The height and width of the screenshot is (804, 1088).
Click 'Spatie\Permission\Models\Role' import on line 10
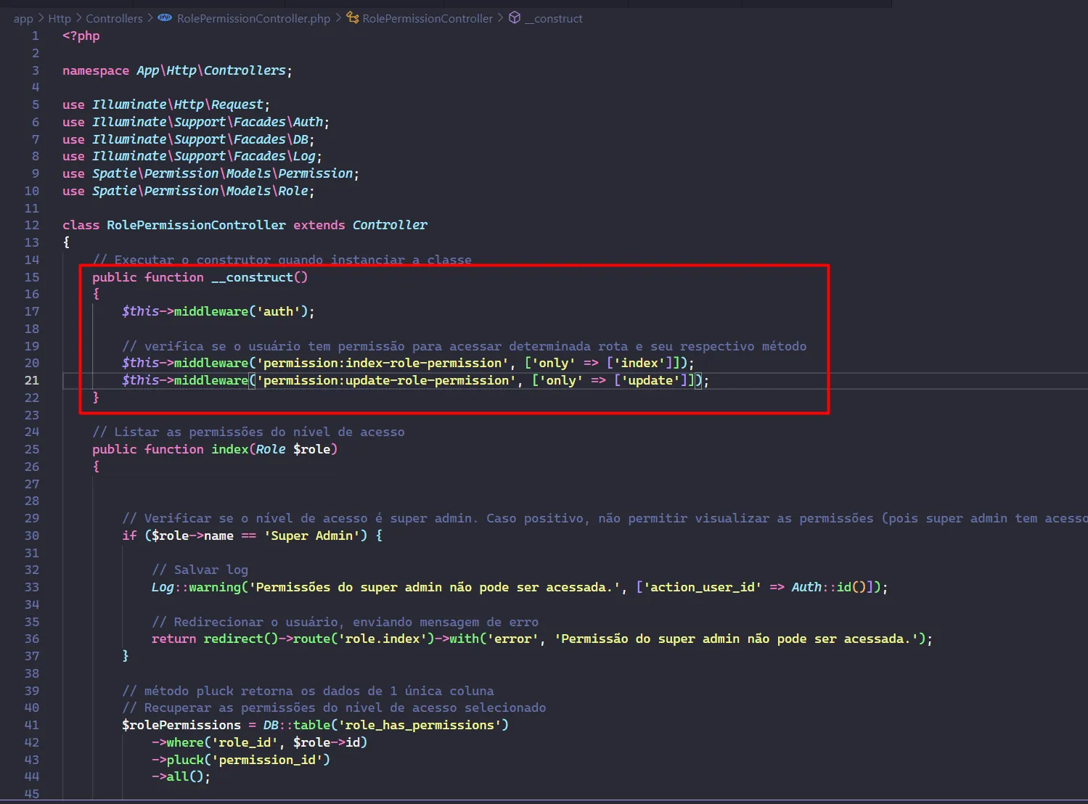tap(200, 191)
